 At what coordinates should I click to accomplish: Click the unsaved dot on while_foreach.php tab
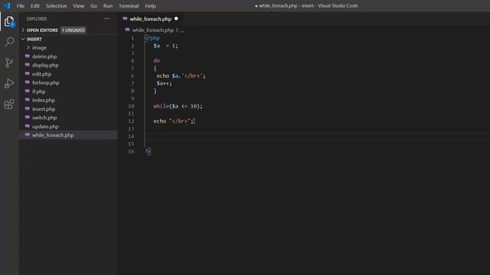coord(176,18)
